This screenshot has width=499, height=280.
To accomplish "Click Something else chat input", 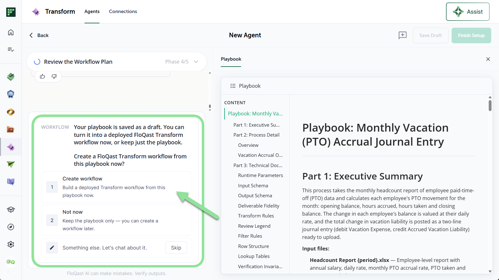I will 104,248.
